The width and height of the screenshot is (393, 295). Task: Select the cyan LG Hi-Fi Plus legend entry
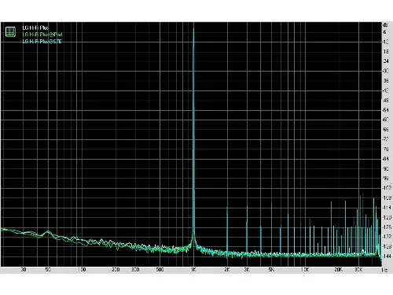[x=42, y=42]
